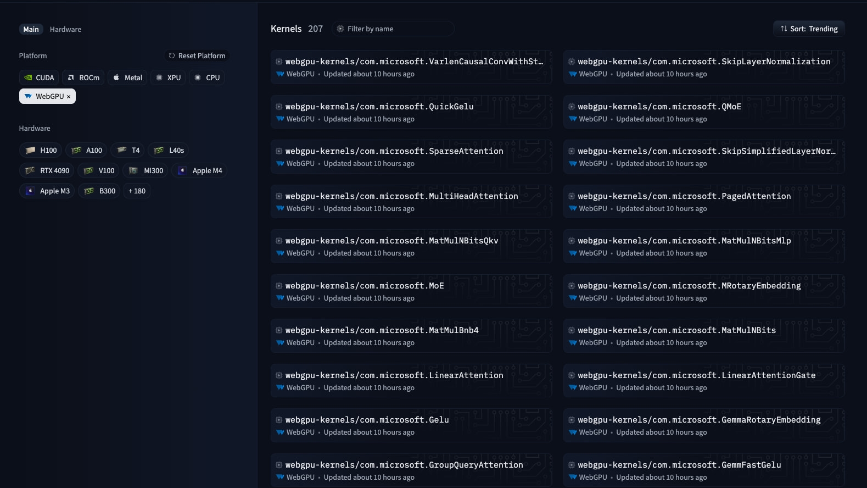Switch to the Main tab

click(31, 29)
